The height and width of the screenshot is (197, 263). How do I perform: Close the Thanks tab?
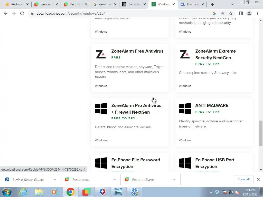click(203, 5)
